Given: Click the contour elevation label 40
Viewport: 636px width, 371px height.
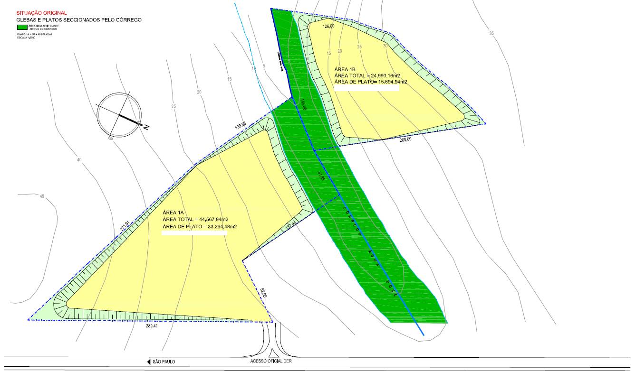Looking at the screenshot, I should click(x=79, y=160).
